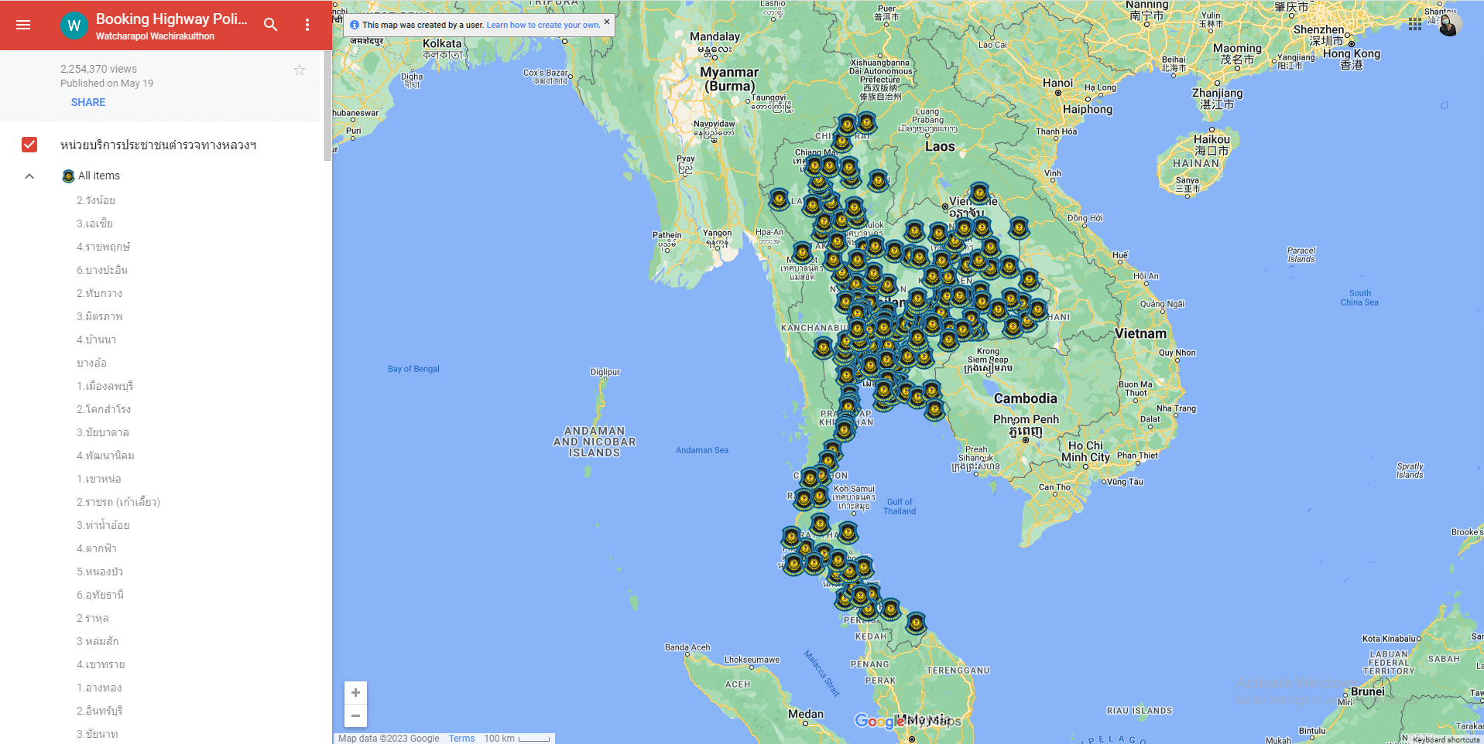Open 'Learn how to create your own' link
This screenshot has width=1484, height=744.
[x=543, y=25]
